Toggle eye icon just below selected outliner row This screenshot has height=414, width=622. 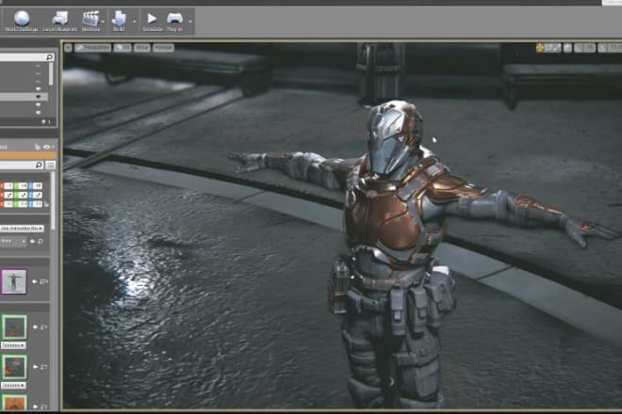click(39, 104)
